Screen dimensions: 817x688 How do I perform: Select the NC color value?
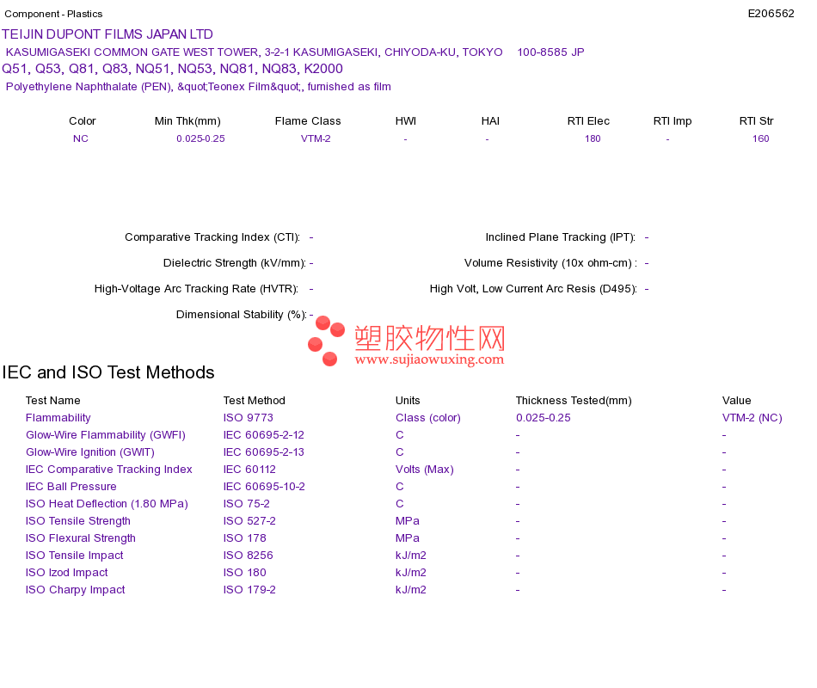click(x=81, y=138)
